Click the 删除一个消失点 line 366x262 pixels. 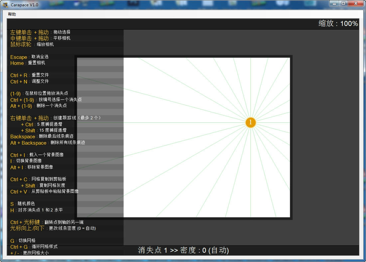coord(39,106)
